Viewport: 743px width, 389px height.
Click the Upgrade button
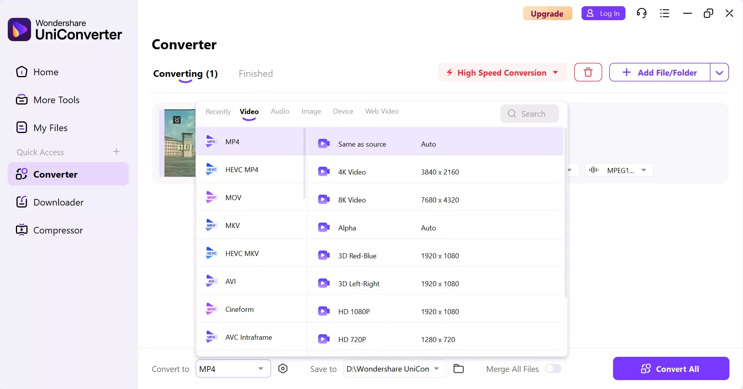click(x=547, y=13)
